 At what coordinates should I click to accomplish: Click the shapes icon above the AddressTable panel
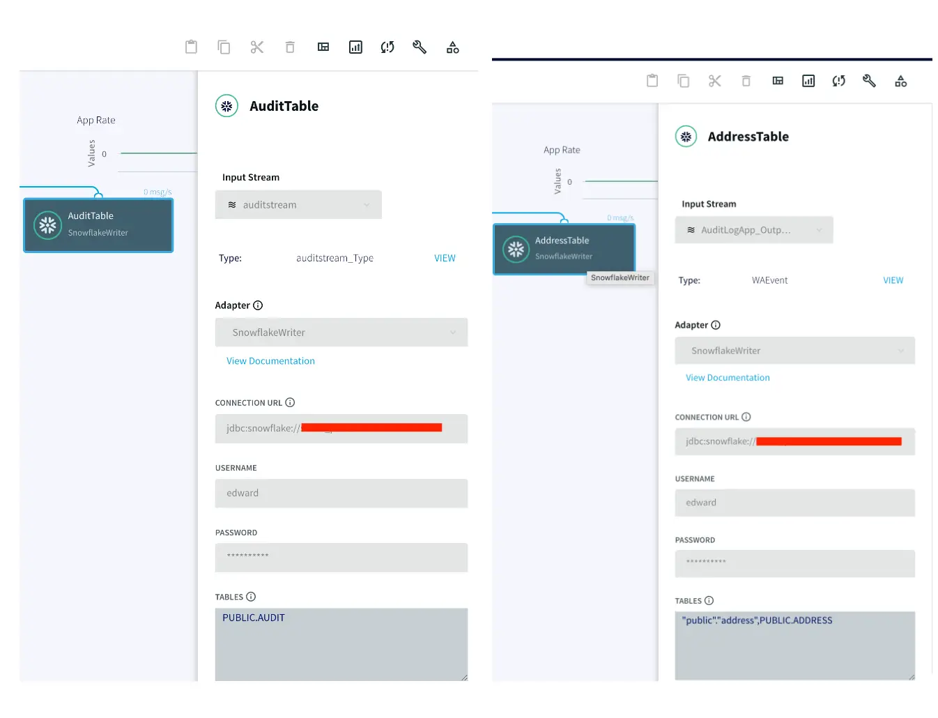tap(901, 81)
